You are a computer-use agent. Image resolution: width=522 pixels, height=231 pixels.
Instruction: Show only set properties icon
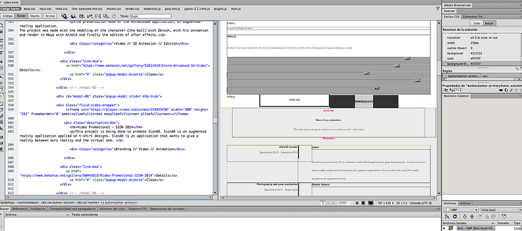point(458,90)
